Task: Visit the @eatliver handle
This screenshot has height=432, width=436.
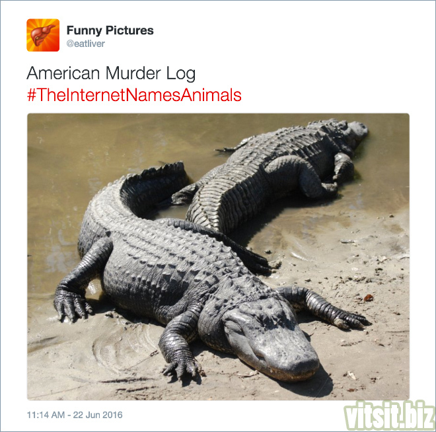Action: click(85, 44)
